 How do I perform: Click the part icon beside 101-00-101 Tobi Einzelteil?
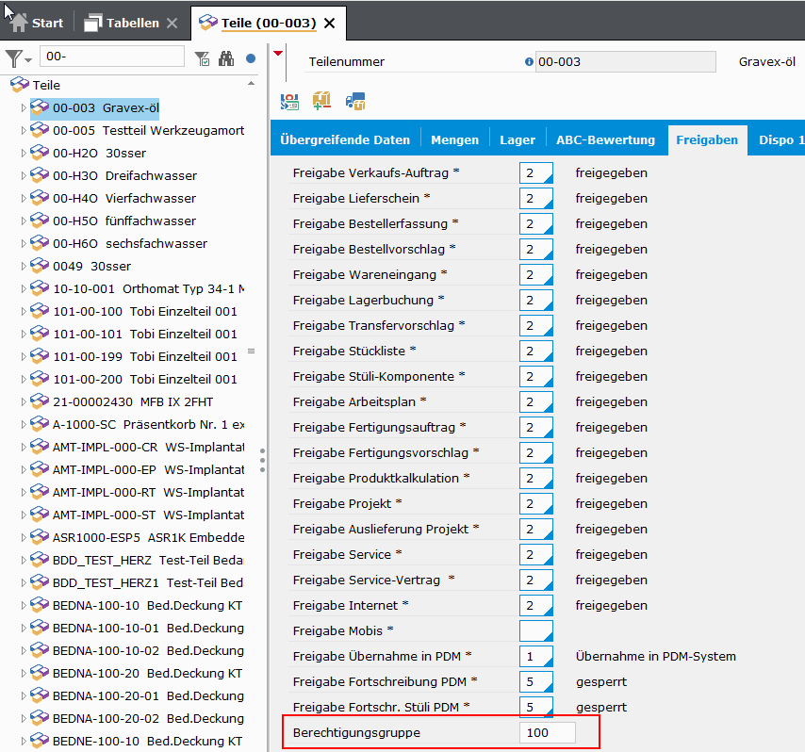40,334
